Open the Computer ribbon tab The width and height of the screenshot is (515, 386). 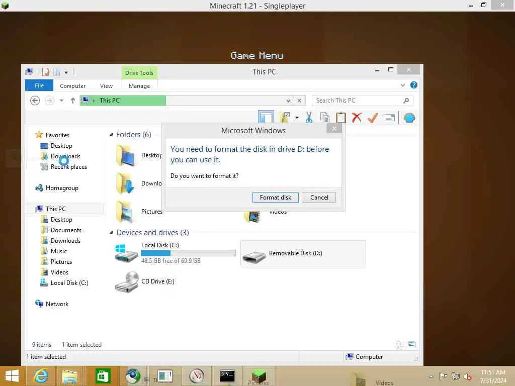click(x=72, y=85)
